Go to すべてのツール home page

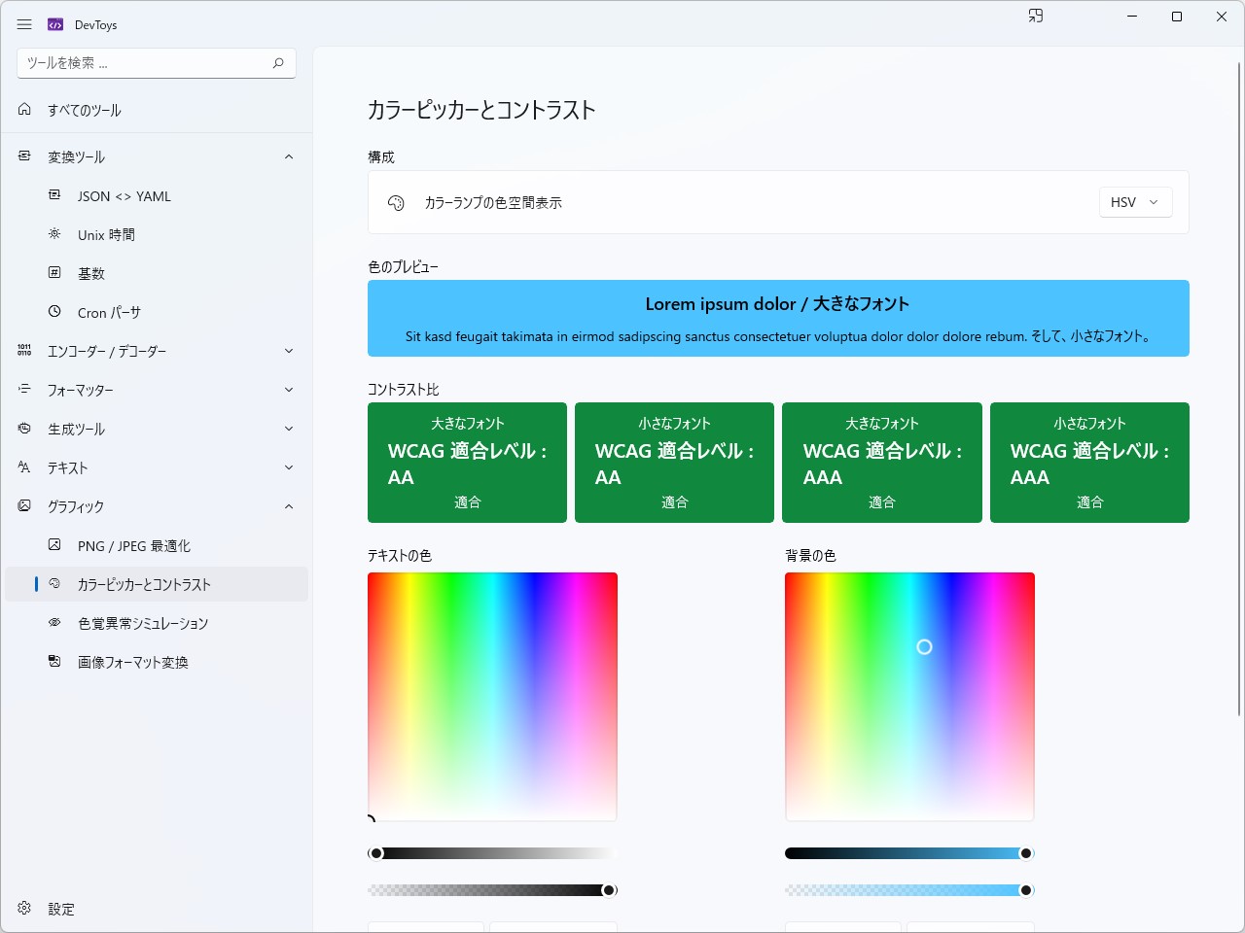84,110
